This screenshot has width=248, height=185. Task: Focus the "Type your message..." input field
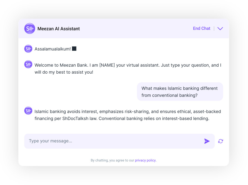[114, 141]
